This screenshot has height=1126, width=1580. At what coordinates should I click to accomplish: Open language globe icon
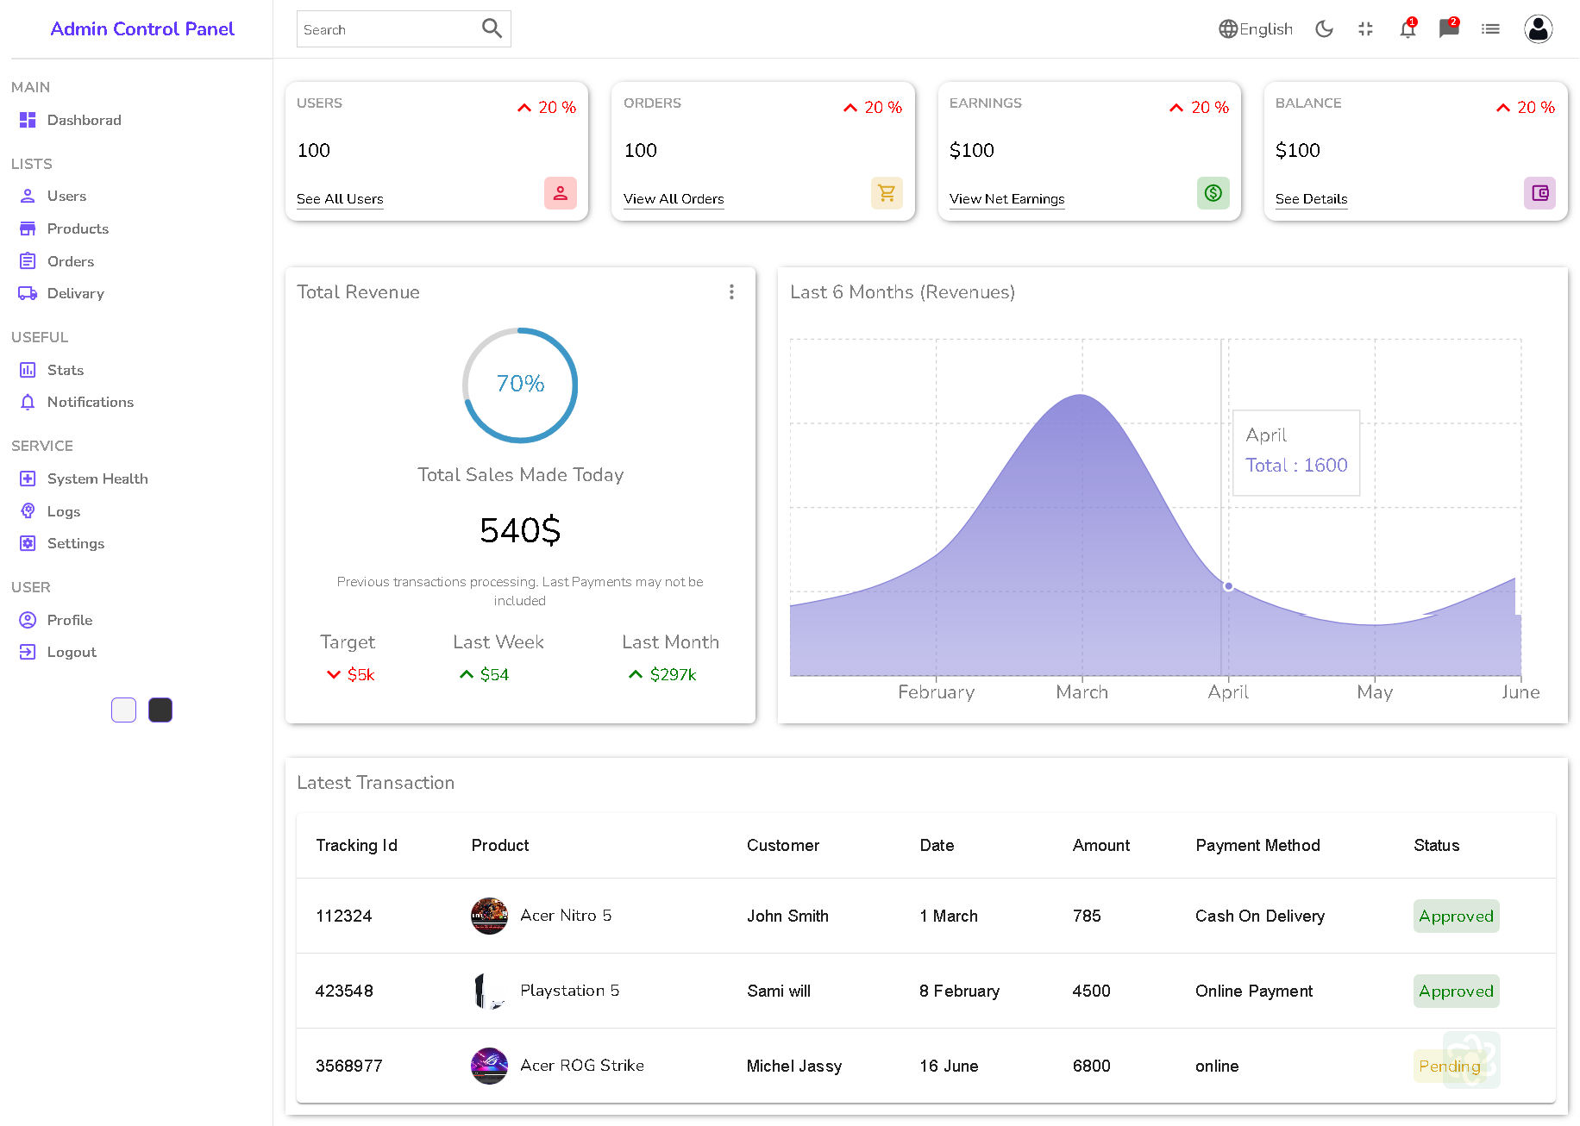click(1228, 28)
